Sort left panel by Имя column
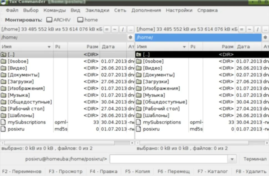The image size is (269, 176). click(x=27, y=47)
